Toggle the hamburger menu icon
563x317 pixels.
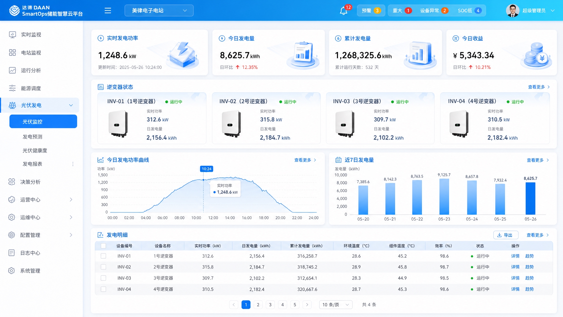pos(108,10)
